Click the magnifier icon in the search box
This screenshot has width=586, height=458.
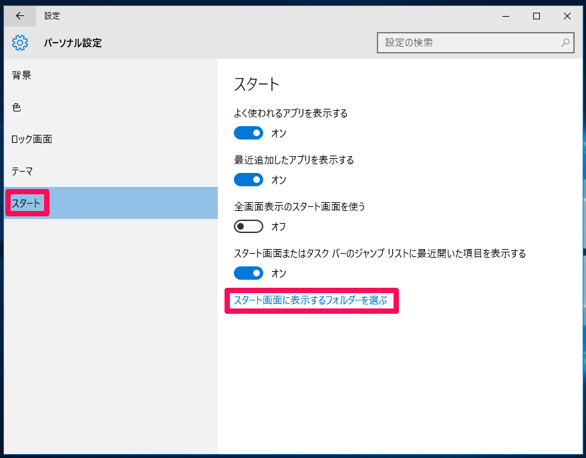coord(566,42)
